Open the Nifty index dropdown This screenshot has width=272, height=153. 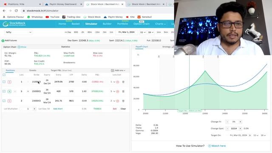(x=18, y=32)
